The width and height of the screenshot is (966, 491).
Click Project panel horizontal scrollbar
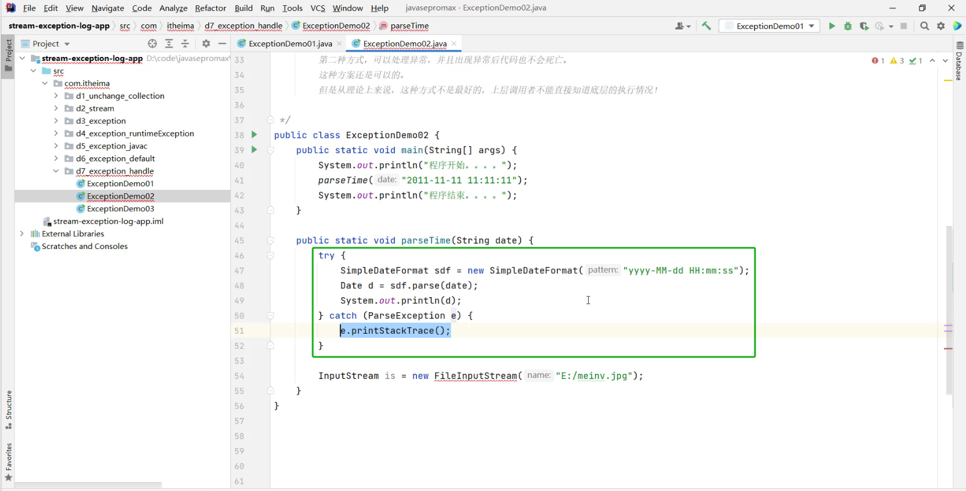(x=88, y=485)
